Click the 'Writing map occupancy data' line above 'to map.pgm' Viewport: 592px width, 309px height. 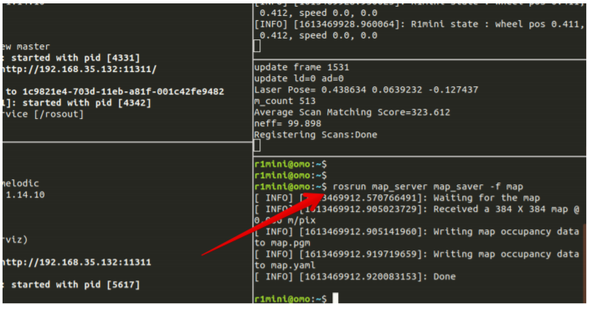click(x=417, y=232)
